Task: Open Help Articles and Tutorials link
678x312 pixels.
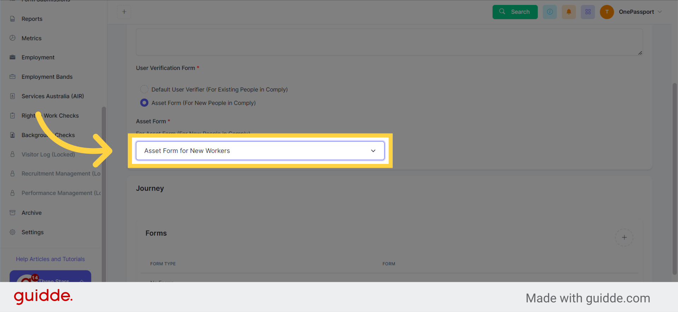Action: pyautogui.click(x=50, y=259)
